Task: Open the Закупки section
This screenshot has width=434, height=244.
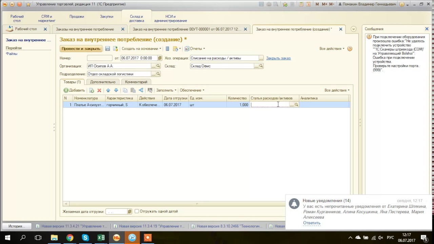Action: click(107, 16)
